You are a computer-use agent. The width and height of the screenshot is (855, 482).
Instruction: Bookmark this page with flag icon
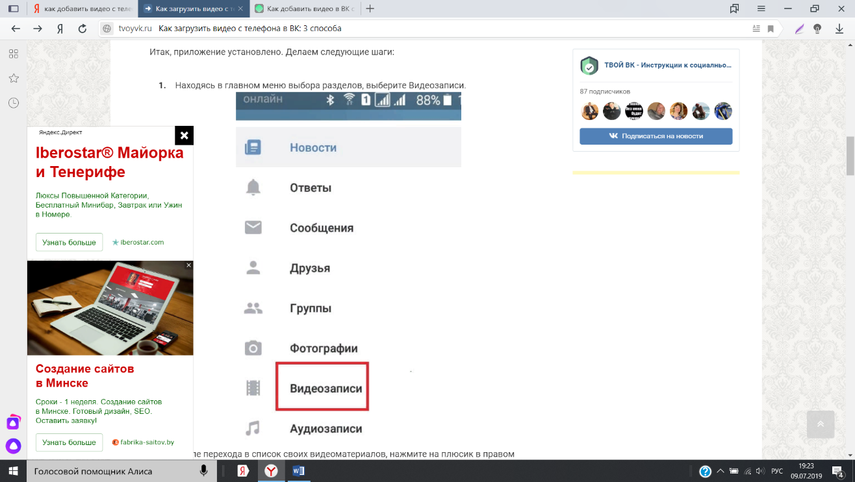click(771, 29)
